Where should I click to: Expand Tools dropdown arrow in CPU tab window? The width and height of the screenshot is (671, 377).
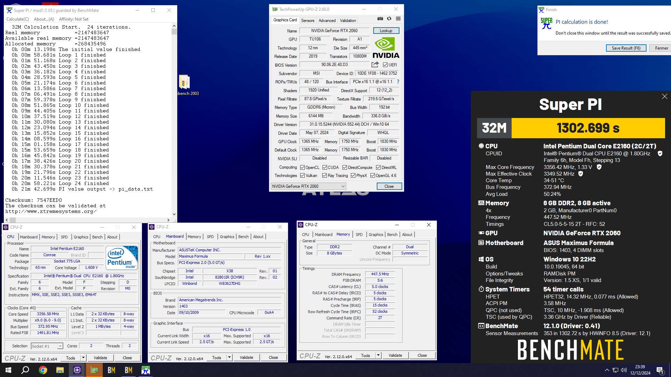click(83, 358)
